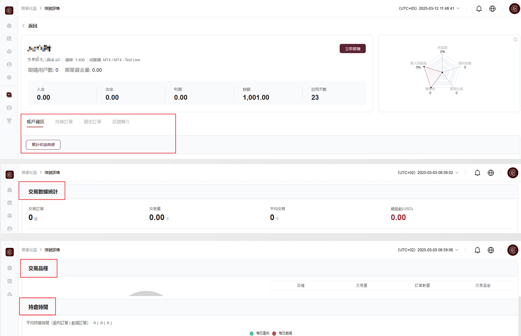Click the 最大回撤率 point on the radar chart
The width and height of the screenshot is (521, 336).
pyautogui.click(x=423, y=66)
